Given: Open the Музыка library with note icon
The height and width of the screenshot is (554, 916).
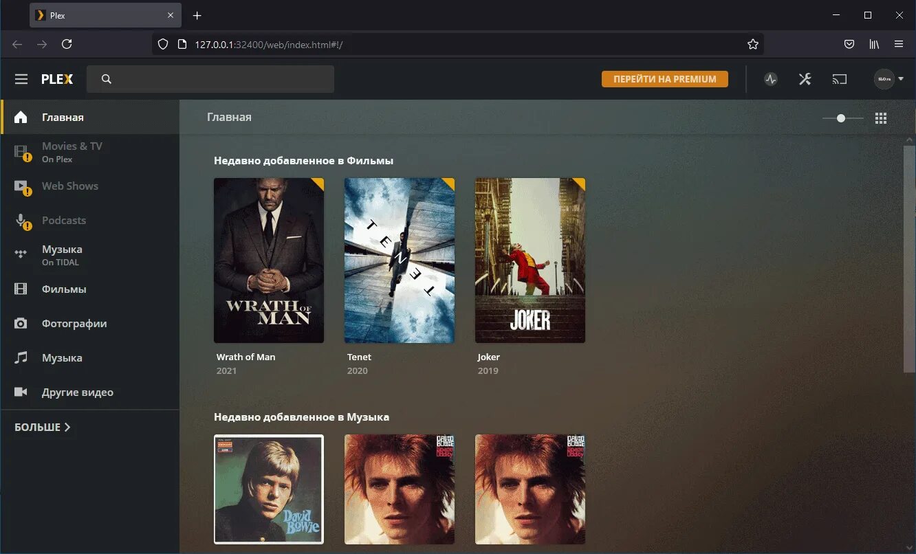Looking at the screenshot, I should [x=90, y=358].
